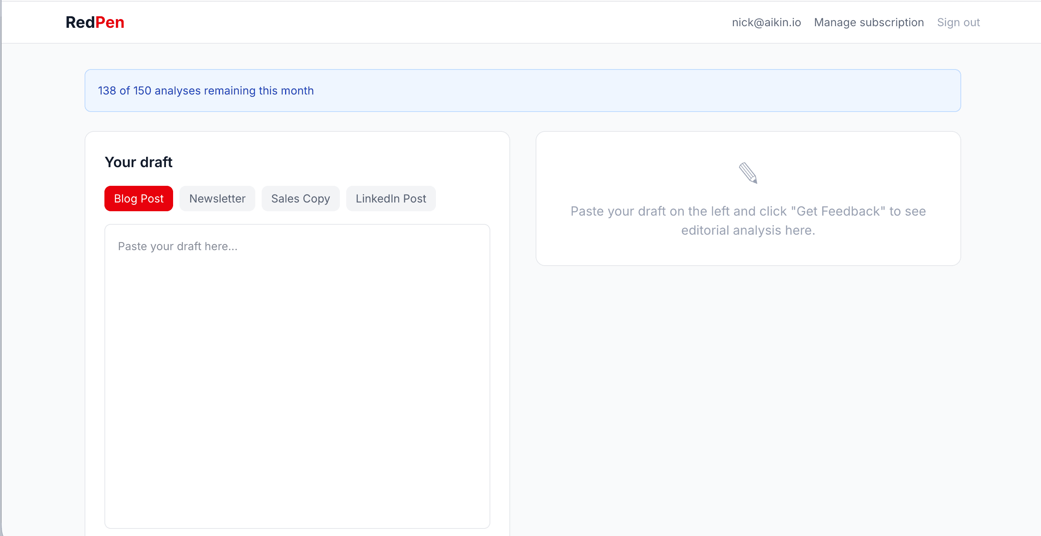
Task: Click the analyses remaining link text
Action: pos(206,91)
